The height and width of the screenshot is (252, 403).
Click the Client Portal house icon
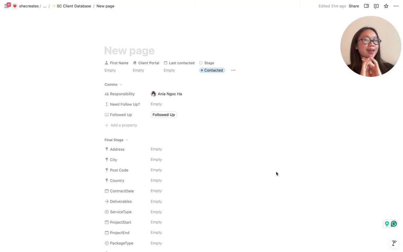click(135, 63)
